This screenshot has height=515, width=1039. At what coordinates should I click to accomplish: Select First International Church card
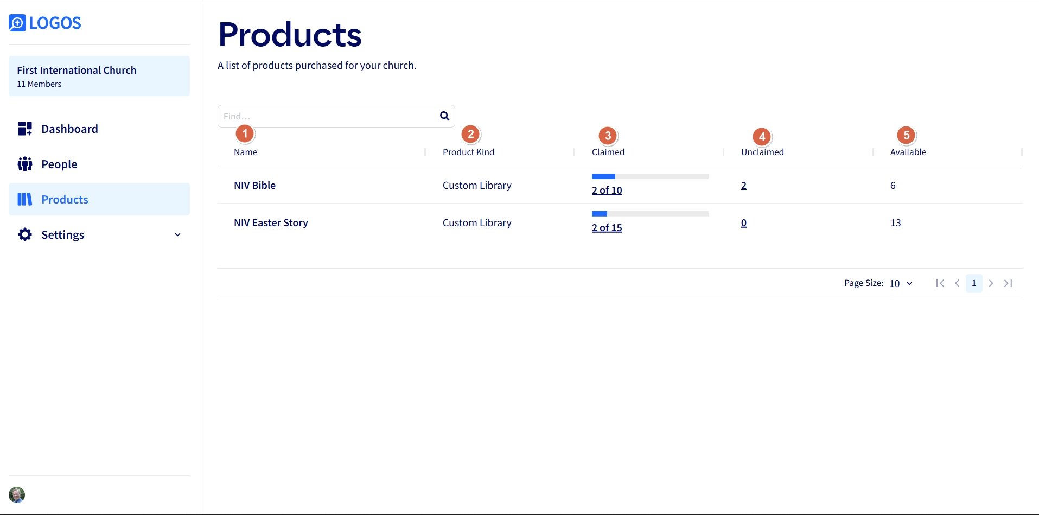99,76
